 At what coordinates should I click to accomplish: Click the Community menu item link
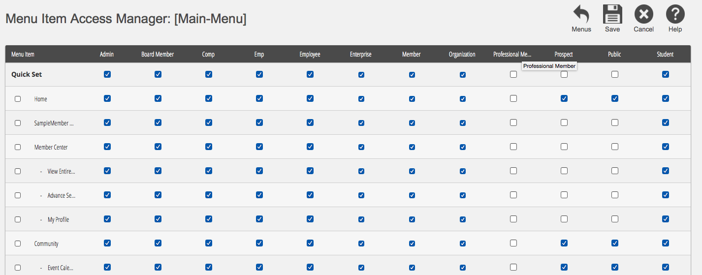46,244
